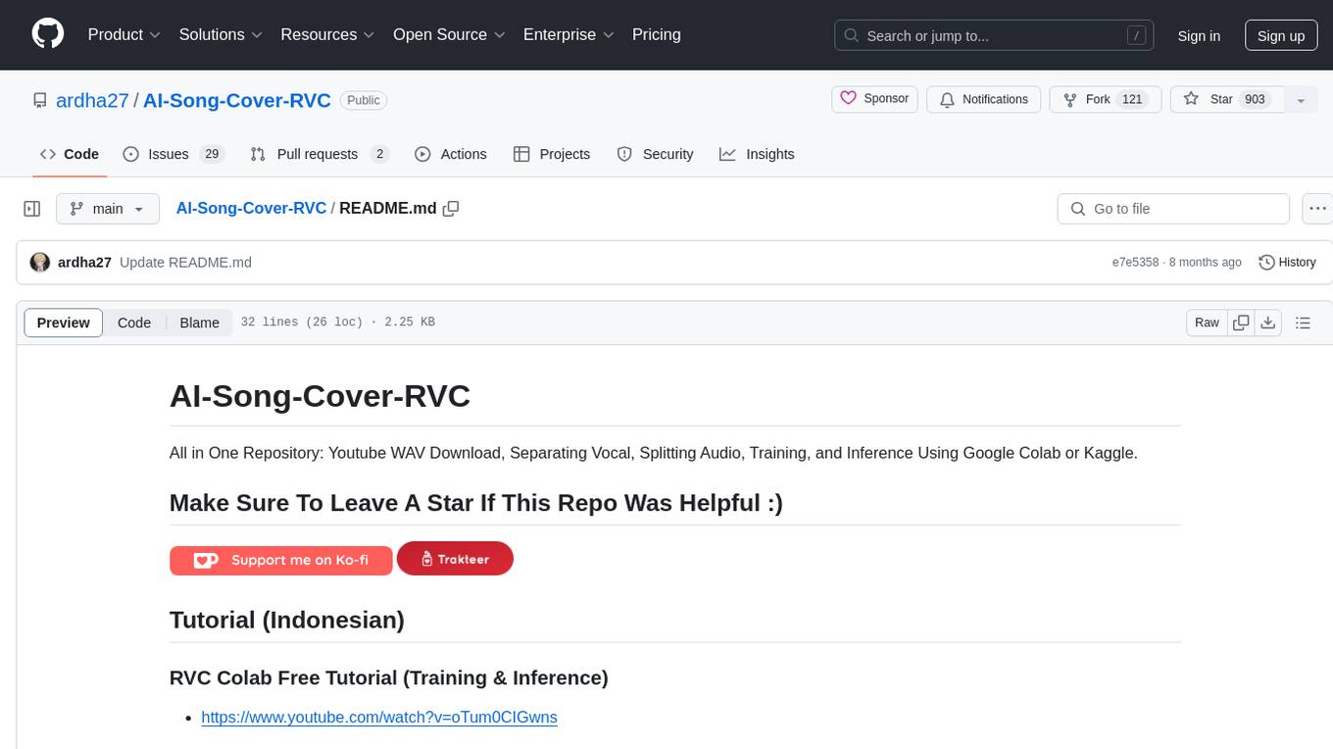1333x749 pixels.
Task: Go to AI-Song-Cover-RVC breadcrumb root
Action: [251, 209]
